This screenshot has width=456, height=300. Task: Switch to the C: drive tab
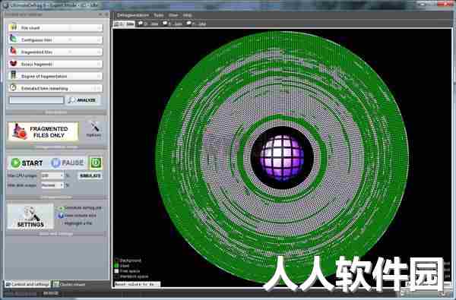click(x=124, y=24)
